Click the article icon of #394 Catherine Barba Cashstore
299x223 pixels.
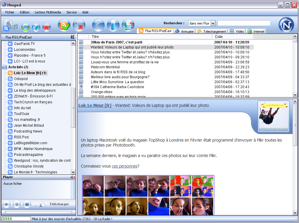(x=81, y=87)
